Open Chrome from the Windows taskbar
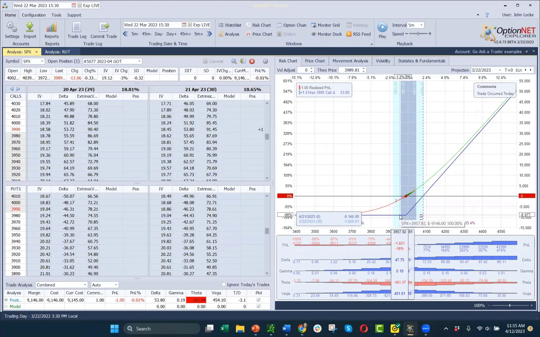This screenshot has height=337, width=540. pyautogui.click(x=302, y=329)
